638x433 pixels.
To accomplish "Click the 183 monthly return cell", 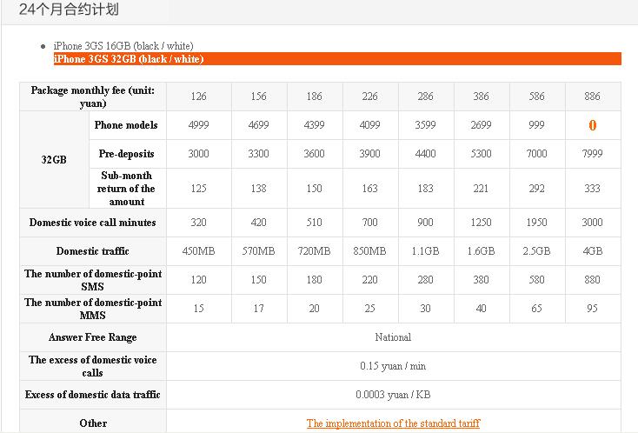I will point(426,189).
